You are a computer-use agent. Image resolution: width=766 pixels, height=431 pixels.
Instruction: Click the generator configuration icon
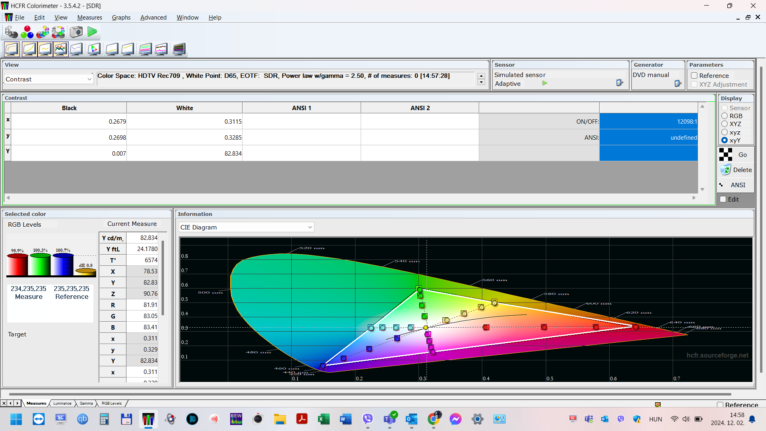(x=678, y=83)
